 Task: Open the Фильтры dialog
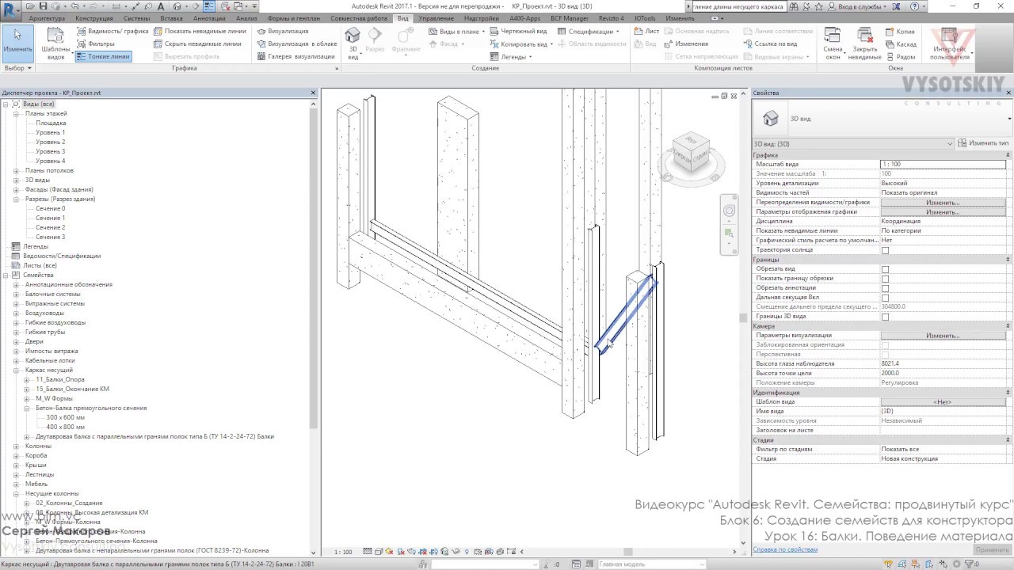[x=96, y=44]
